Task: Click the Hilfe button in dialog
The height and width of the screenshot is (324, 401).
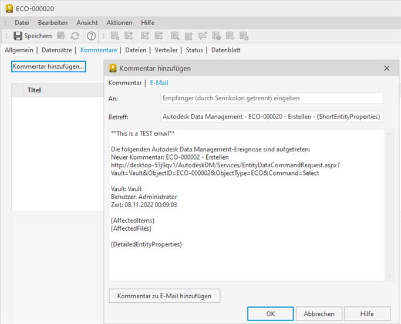Action: (367, 314)
